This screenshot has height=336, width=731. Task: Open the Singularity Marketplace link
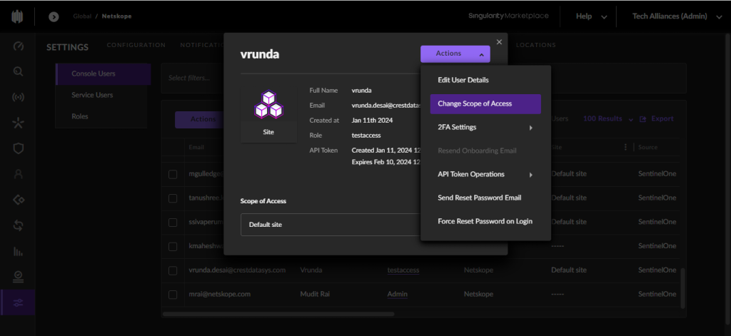pyautogui.click(x=508, y=16)
